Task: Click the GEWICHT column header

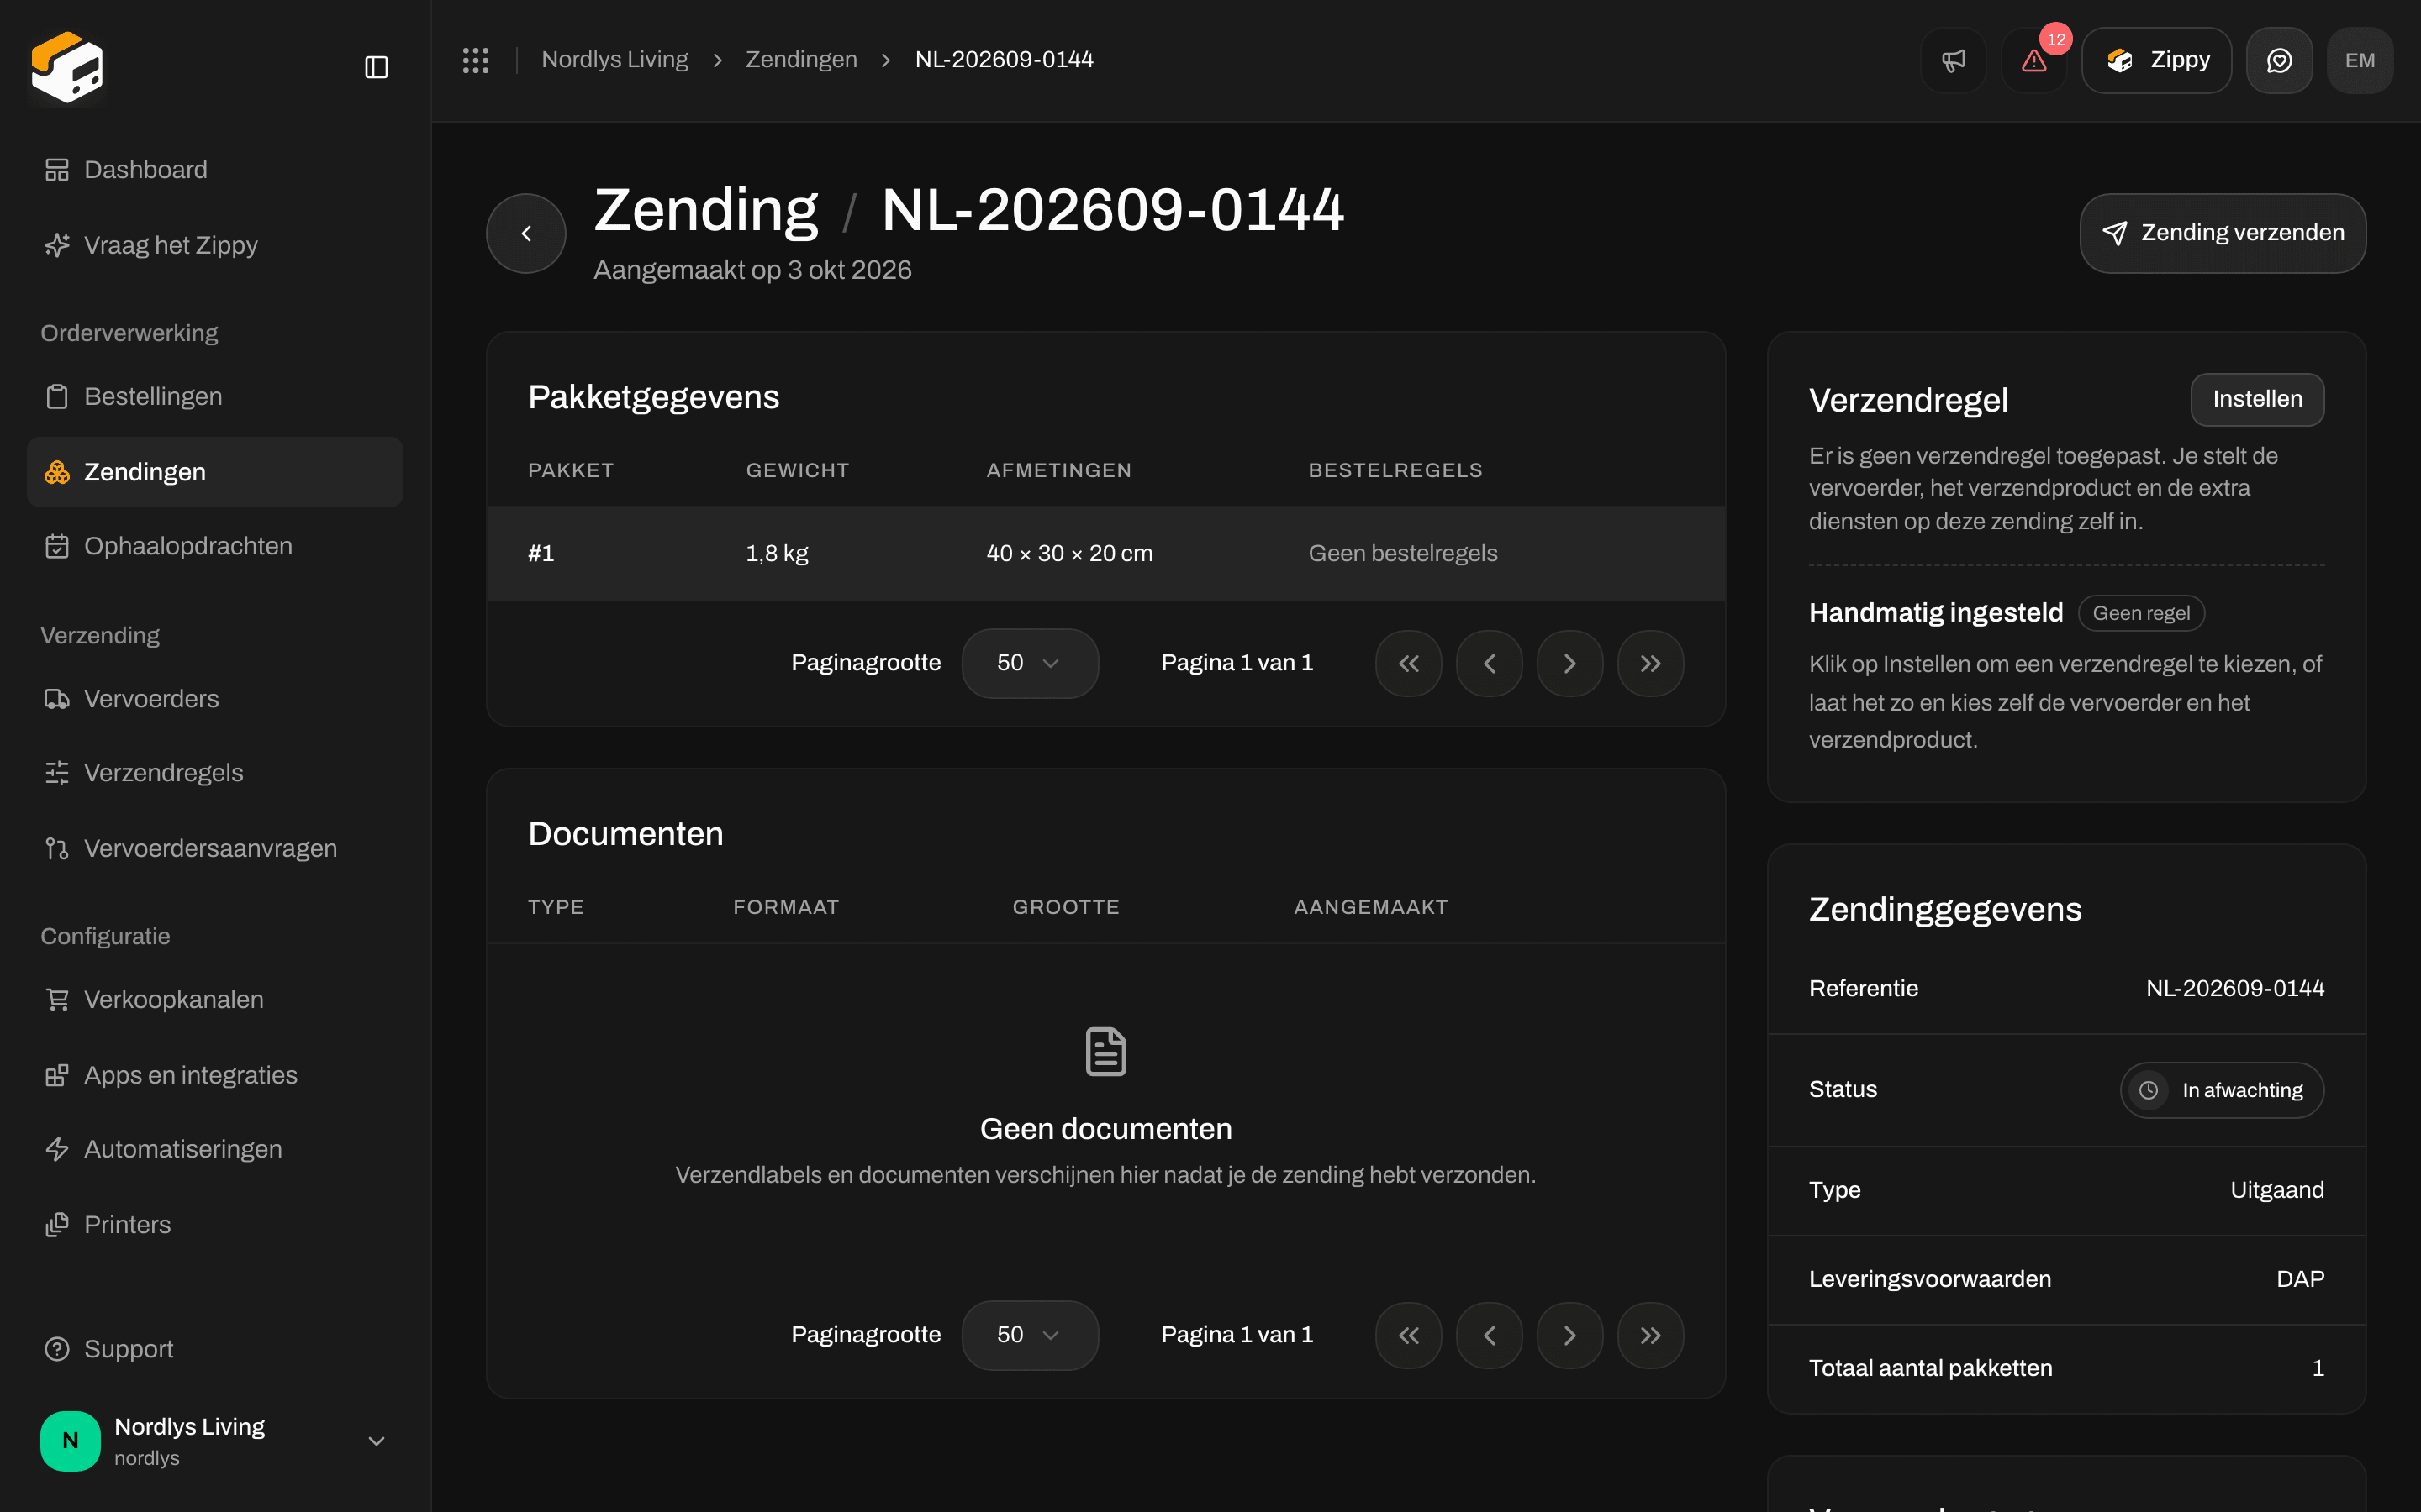Action: [x=797, y=470]
